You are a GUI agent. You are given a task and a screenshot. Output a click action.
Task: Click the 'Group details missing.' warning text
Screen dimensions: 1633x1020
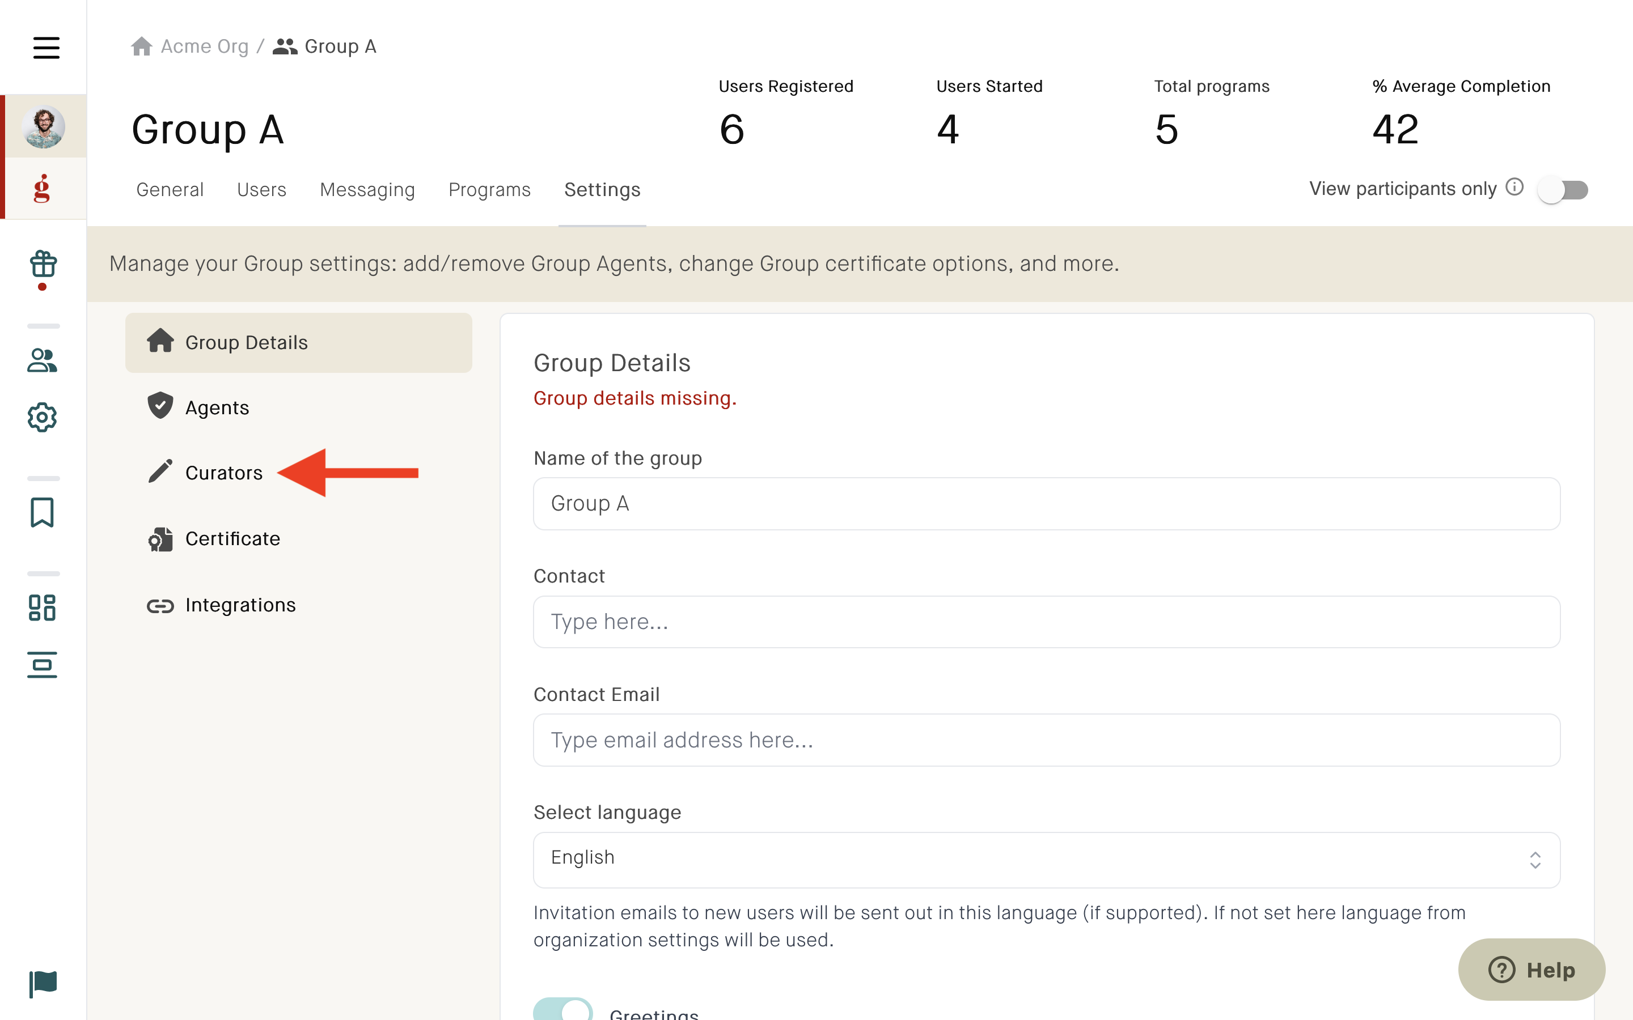pos(635,399)
